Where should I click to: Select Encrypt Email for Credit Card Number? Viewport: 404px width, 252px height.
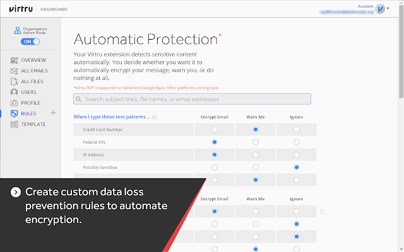point(215,129)
